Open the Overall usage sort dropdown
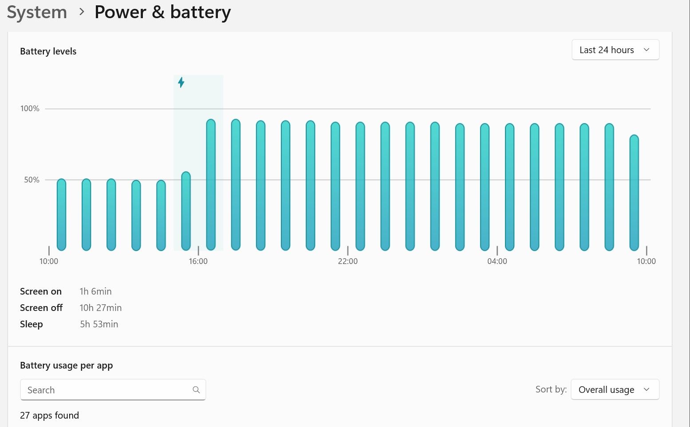Image resolution: width=690 pixels, height=427 pixels. tap(615, 390)
